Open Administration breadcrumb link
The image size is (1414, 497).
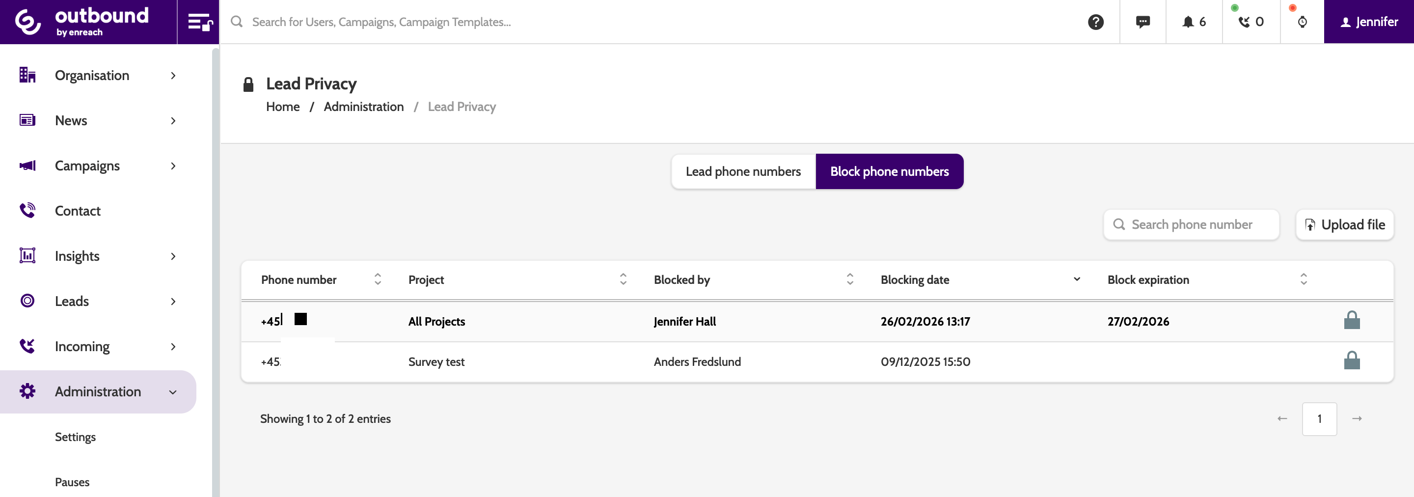[x=363, y=107]
